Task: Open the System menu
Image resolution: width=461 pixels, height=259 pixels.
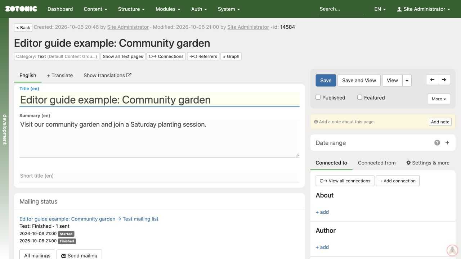Action: click(x=229, y=9)
